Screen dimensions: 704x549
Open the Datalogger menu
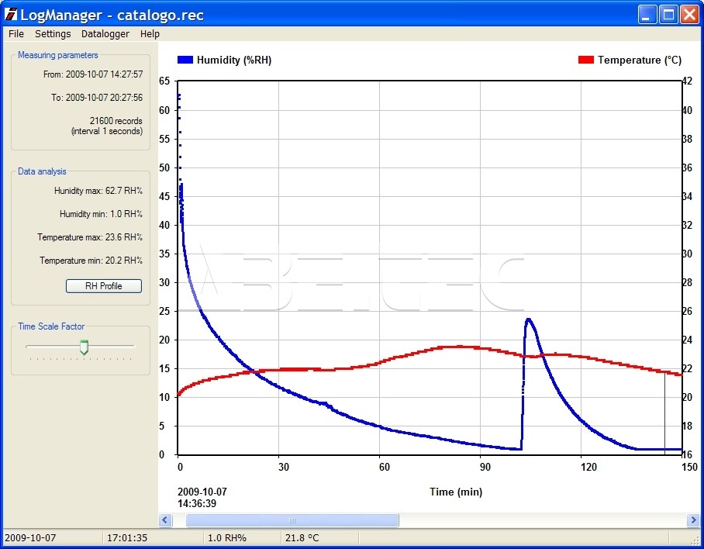[x=105, y=33]
